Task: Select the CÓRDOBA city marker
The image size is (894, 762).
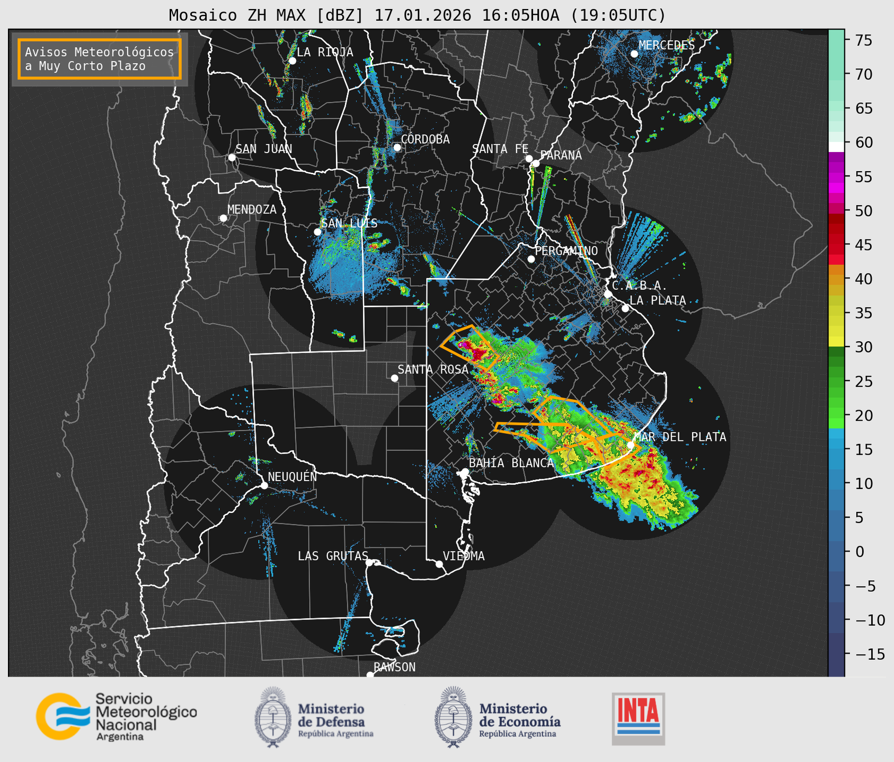Action: pyautogui.click(x=397, y=147)
